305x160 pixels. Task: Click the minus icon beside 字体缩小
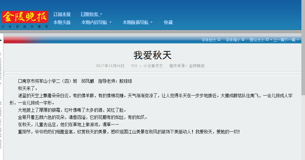pyautogui.click(x=243, y=40)
